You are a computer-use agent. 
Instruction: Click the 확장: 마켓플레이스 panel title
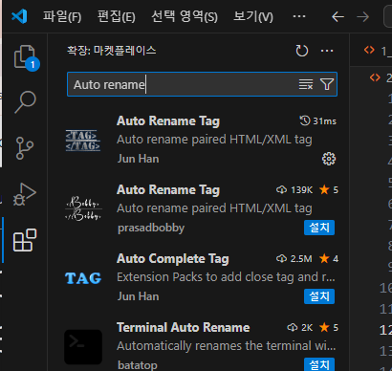[112, 51]
